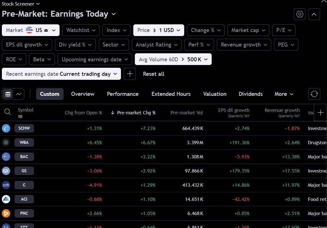
Task: Click the Symbol column header
Action: 25,110
